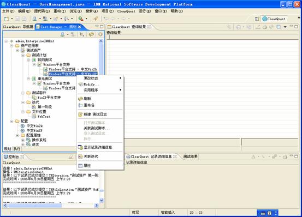This screenshot has width=302, height=217.
Task: Open the dropdown arrow beside the New icon
Action: (12, 19)
